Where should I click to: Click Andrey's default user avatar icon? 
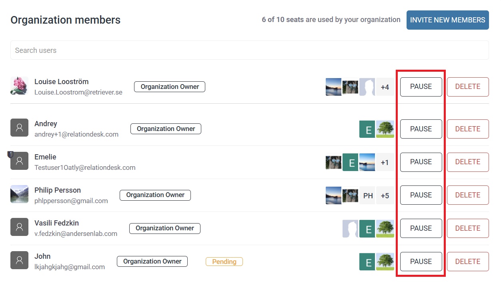19,128
